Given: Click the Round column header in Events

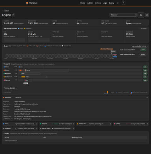Looking at the screenshot, I should (7, 138).
